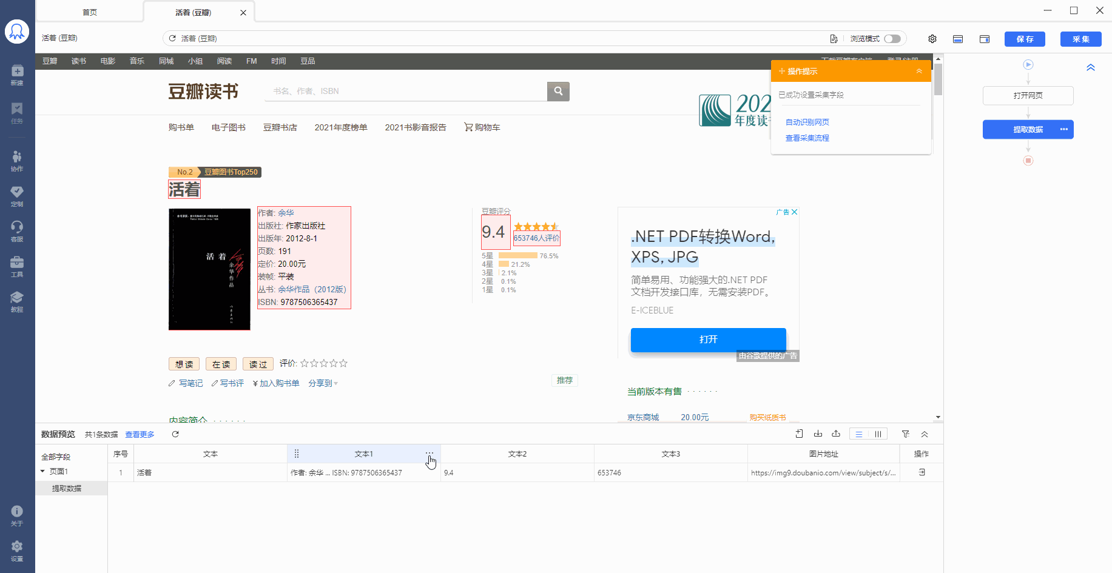Image resolution: width=1112 pixels, height=573 pixels.
Task: Click the stop end node in workflow
Action: point(1028,161)
